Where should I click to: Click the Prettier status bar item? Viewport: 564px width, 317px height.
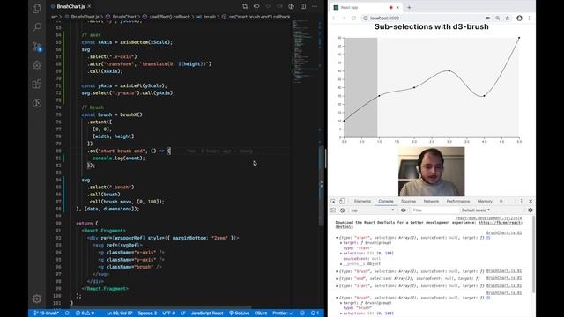coord(283,313)
